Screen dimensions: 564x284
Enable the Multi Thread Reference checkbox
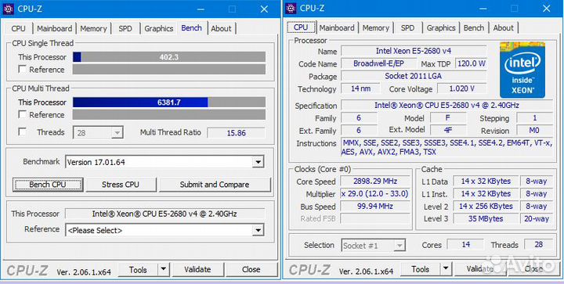pyautogui.click(x=22, y=114)
